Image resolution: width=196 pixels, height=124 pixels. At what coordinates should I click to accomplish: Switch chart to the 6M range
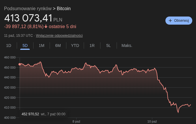tap(58, 45)
